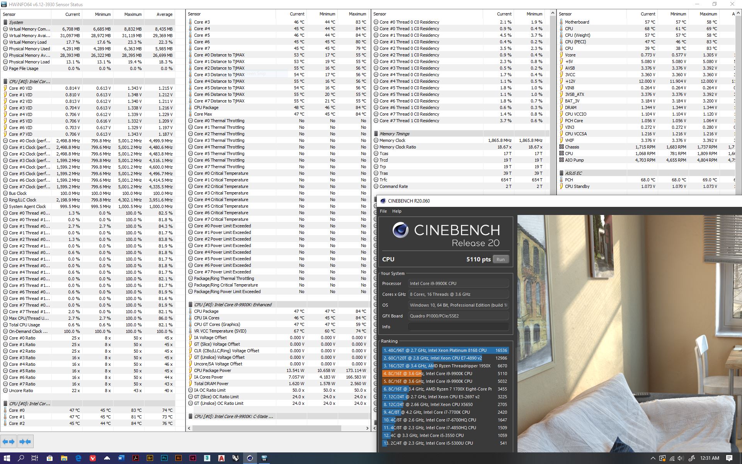Open Photoshop from the taskbar

click(164, 458)
